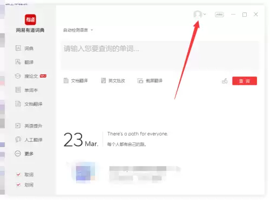Click the 更多 ellipsis circle icon

pyautogui.click(x=18, y=154)
